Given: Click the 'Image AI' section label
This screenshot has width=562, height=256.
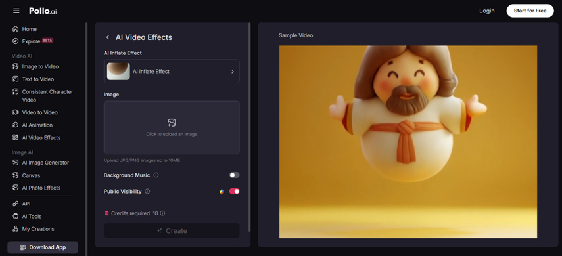Looking at the screenshot, I should (22, 152).
